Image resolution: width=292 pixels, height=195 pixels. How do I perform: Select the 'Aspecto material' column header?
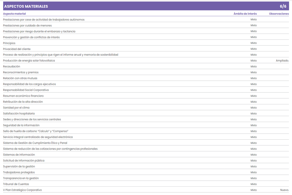pos(14,14)
